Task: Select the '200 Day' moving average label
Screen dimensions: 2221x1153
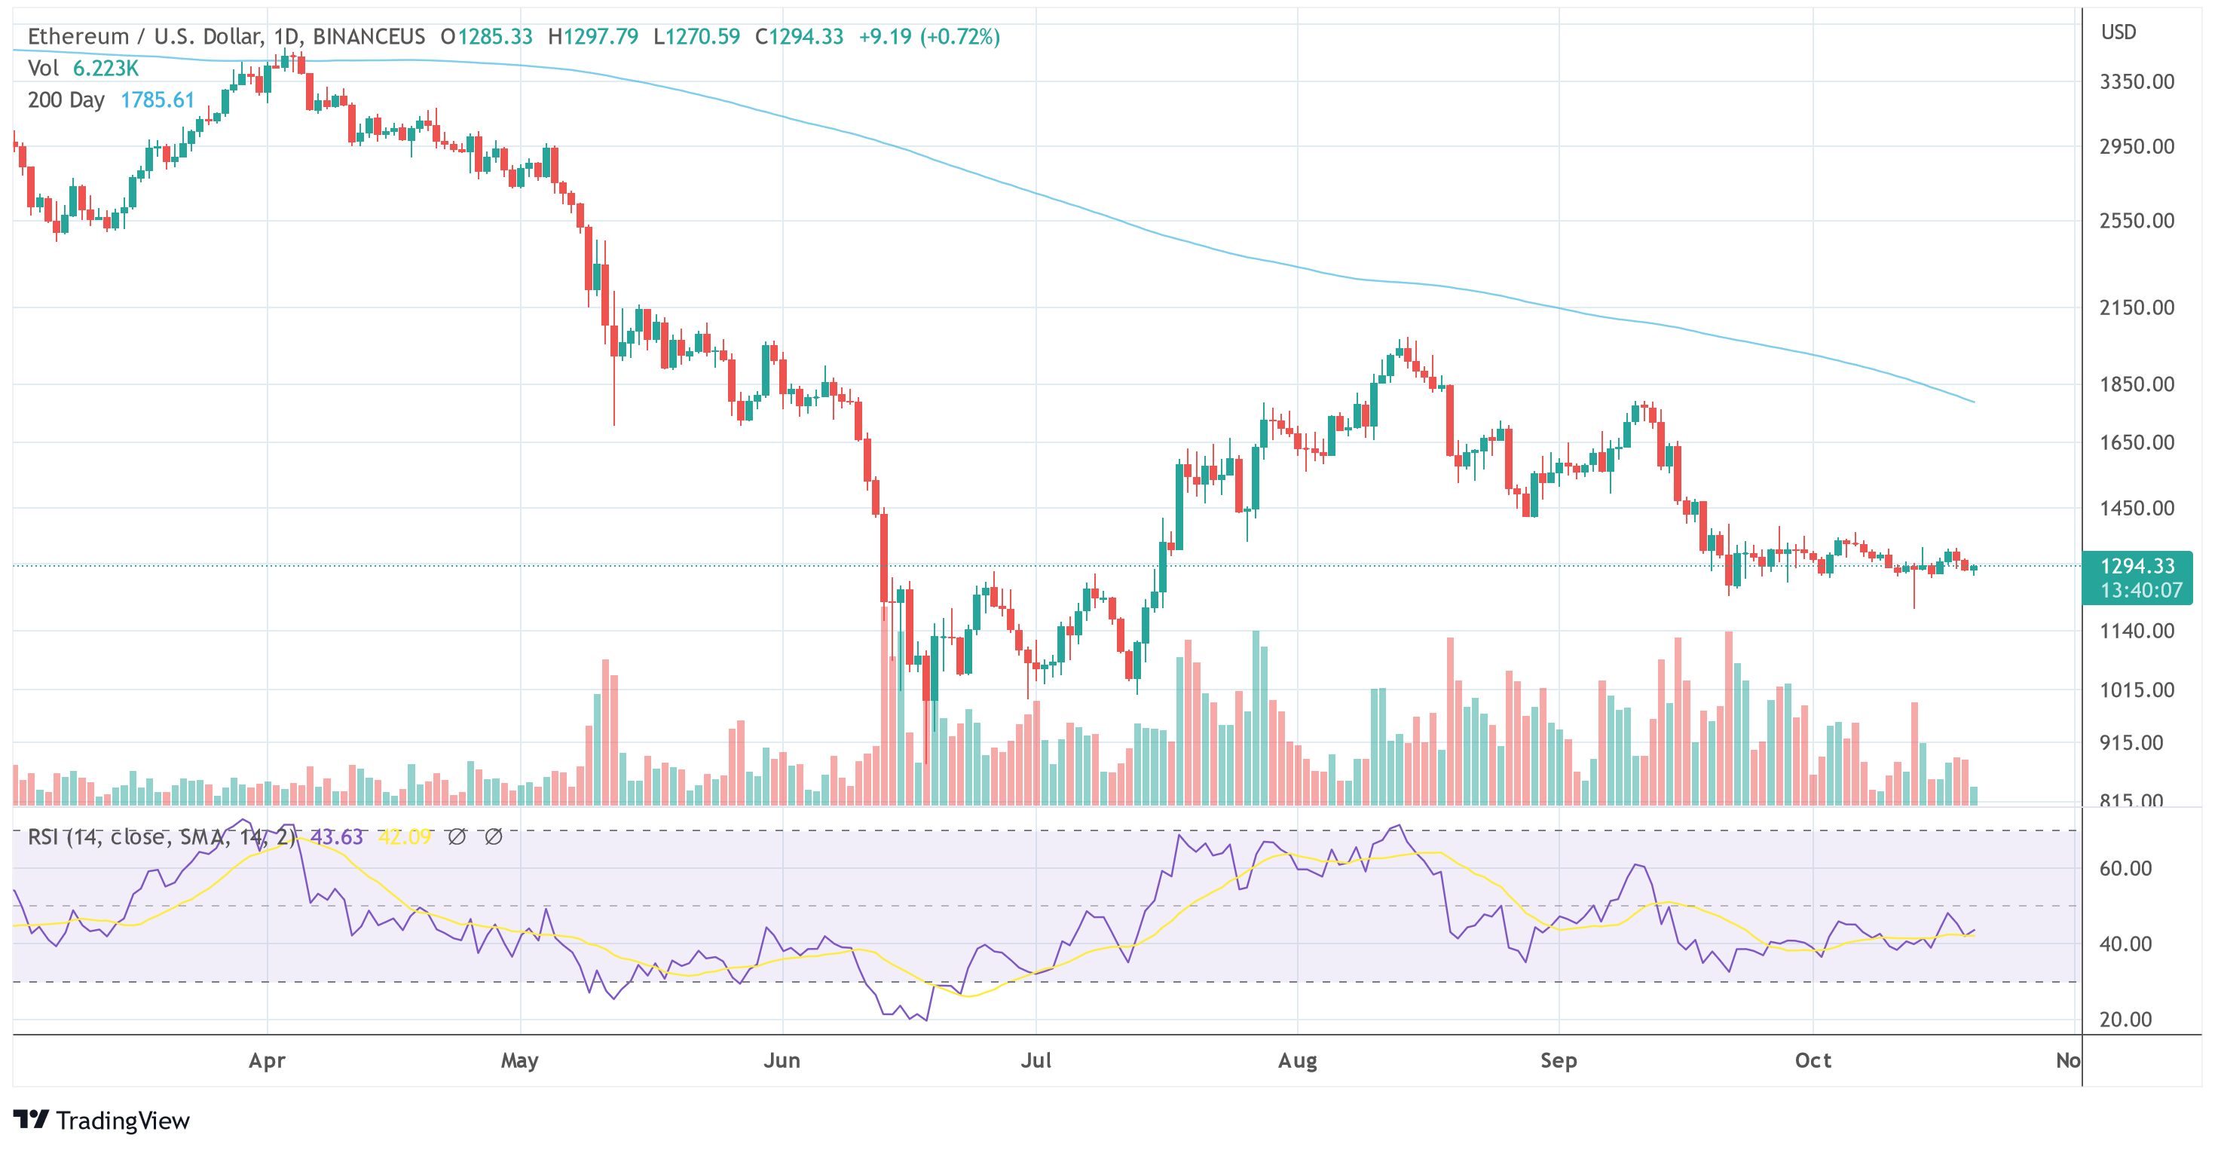Action: [x=66, y=100]
